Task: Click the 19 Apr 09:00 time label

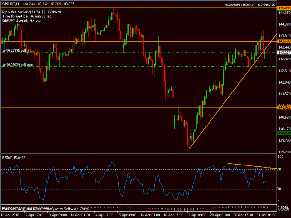Action: click(x=197, y=215)
